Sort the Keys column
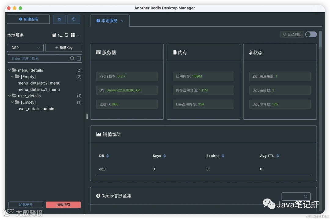The height and width of the screenshot is (219, 330). [165, 156]
